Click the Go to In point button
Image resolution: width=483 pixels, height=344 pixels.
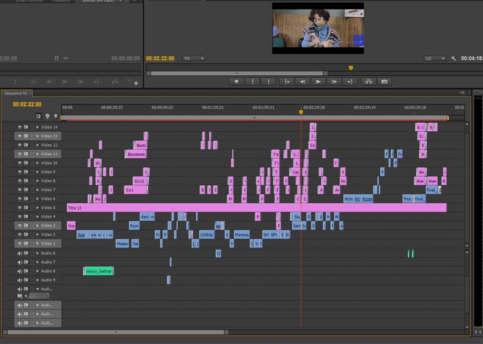pyautogui.click(x=287, y=82)
